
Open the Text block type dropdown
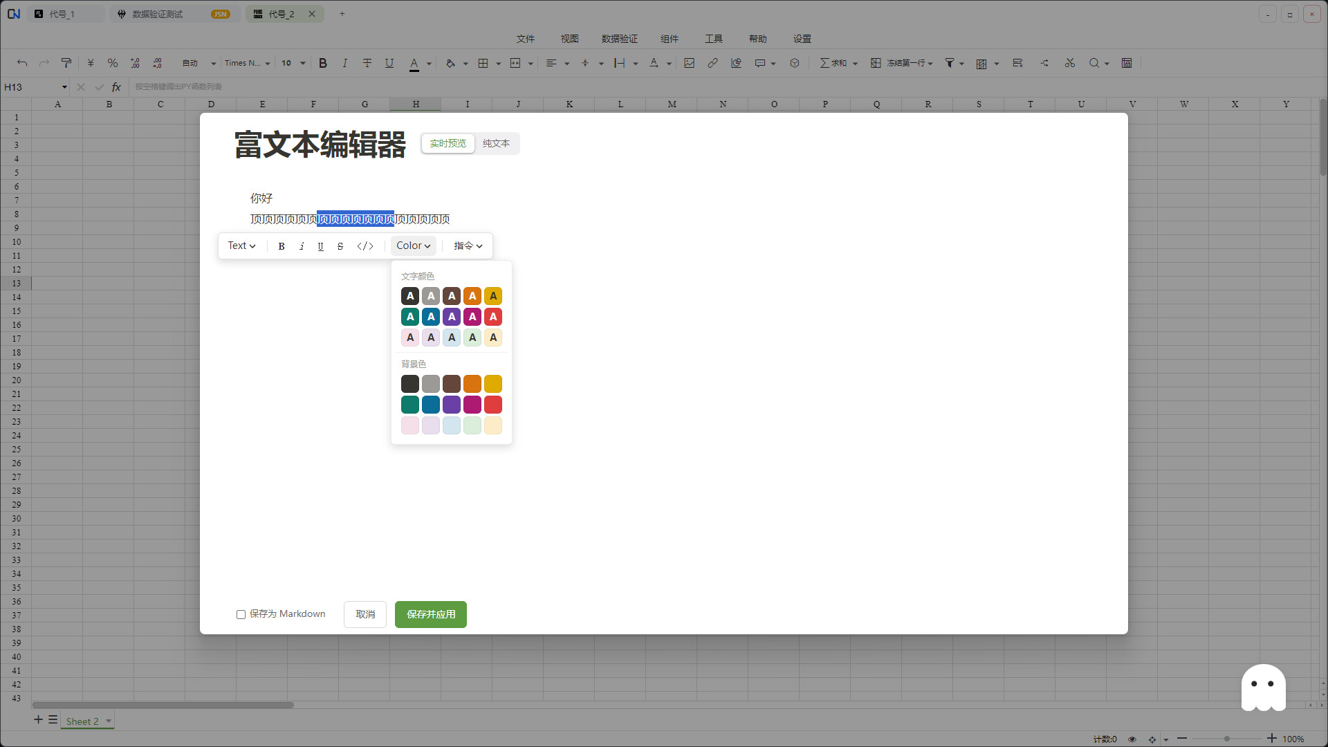tap(241, 246)
